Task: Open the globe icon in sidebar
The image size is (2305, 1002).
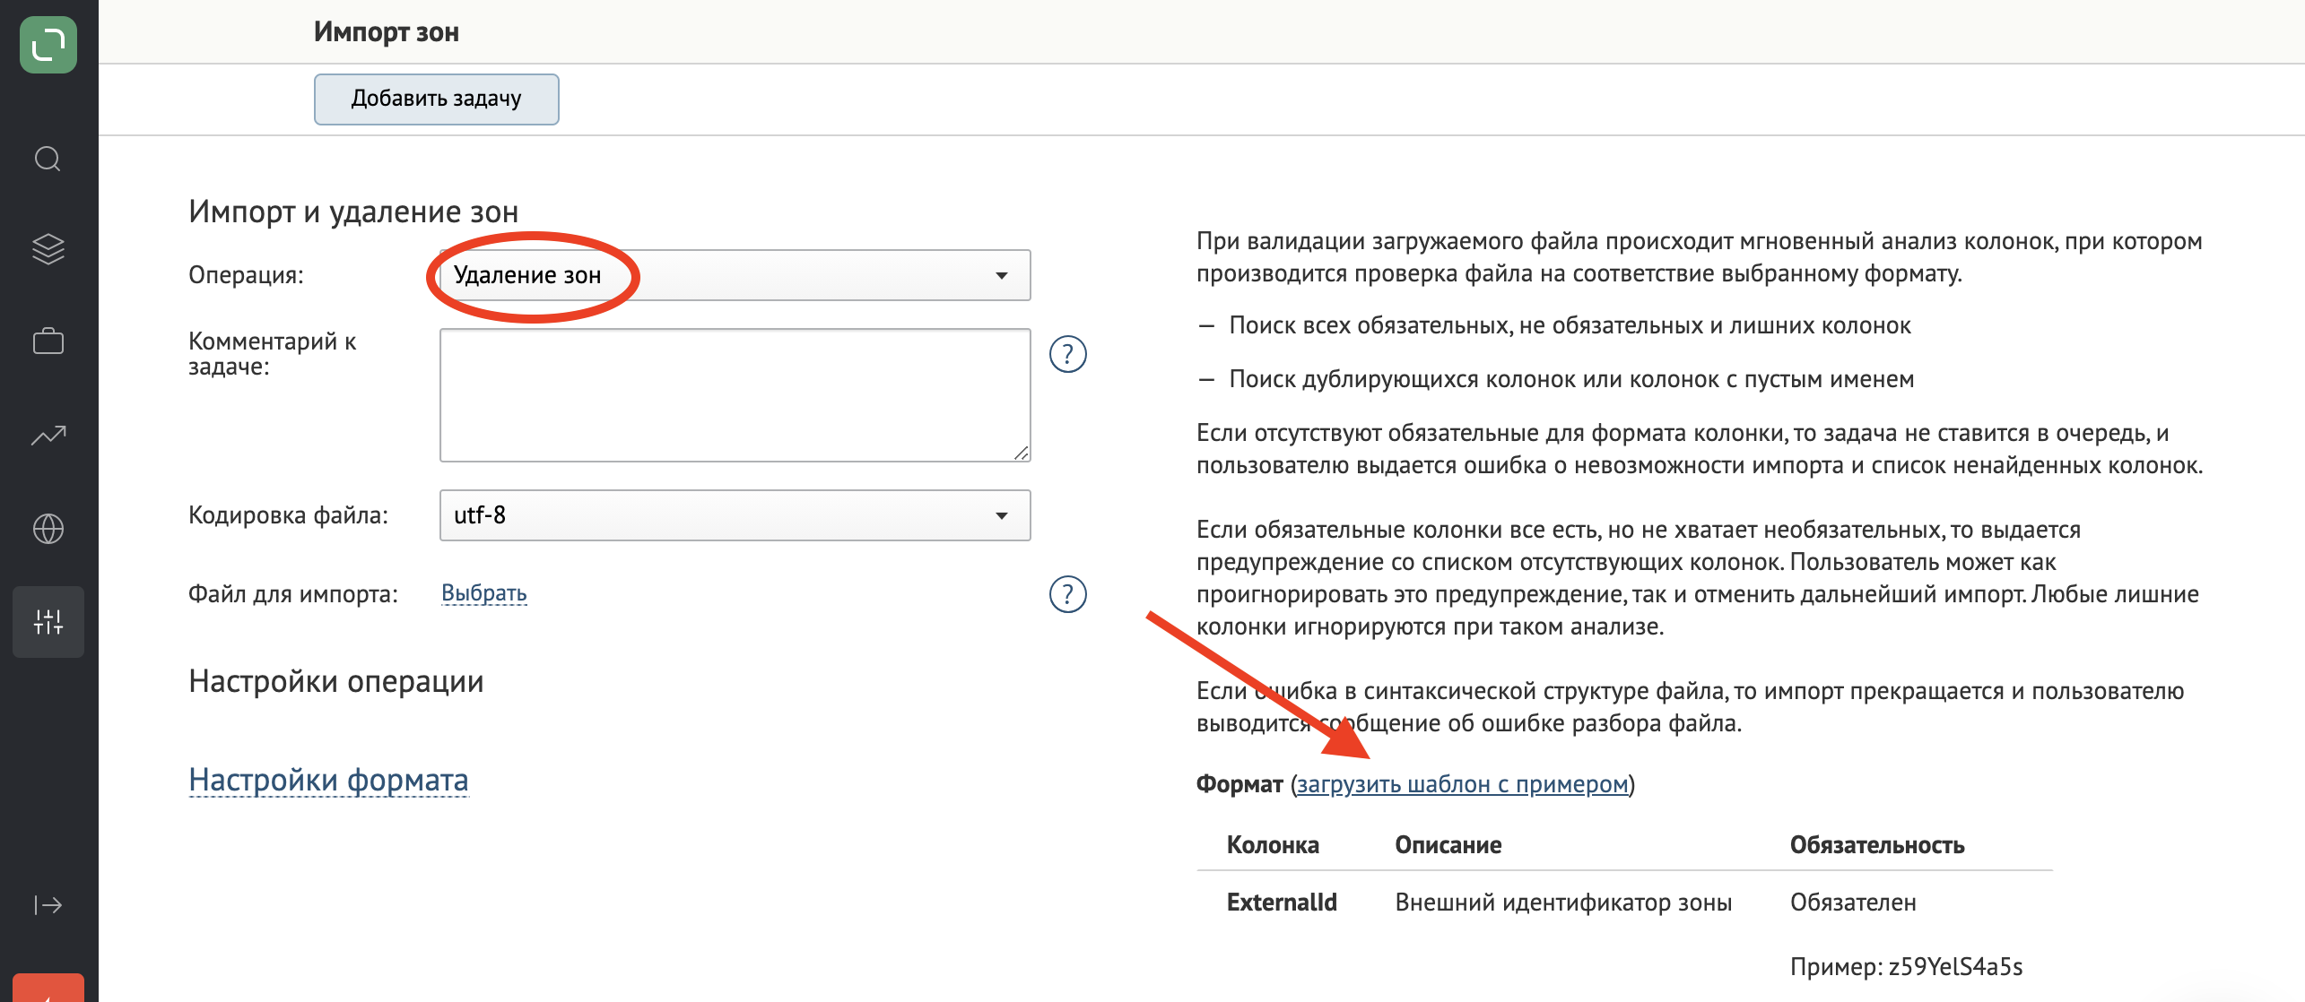Action: (x=48, y=529)
